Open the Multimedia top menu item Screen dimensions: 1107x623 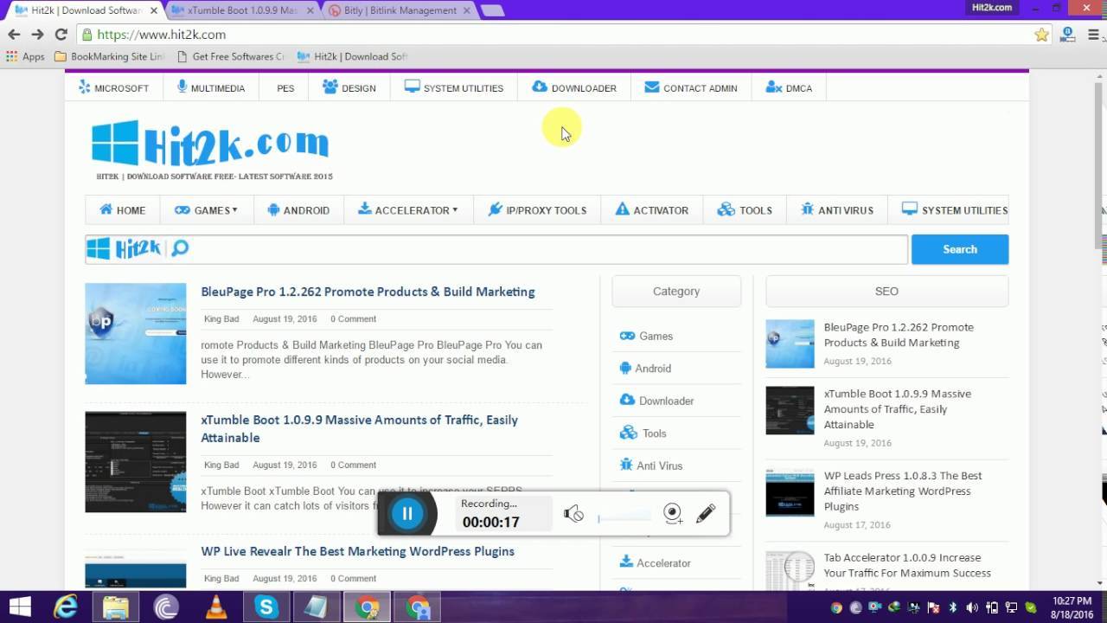point(211,87)
